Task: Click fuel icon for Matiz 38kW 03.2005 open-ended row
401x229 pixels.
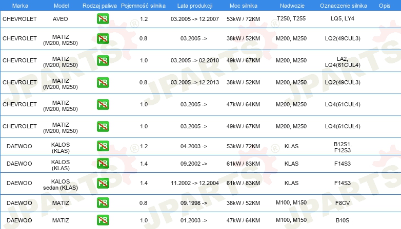Action: tap(103, 38)
